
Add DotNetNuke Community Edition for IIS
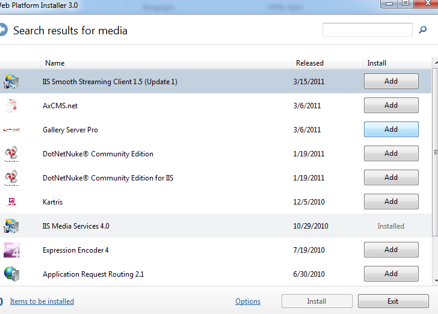391,177
